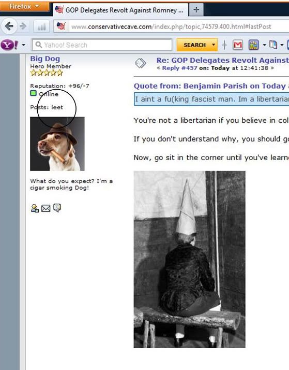Screen dimensions: 289x370
Task: Click the post message icon beside the title
Action: click(x=141, y=63)
